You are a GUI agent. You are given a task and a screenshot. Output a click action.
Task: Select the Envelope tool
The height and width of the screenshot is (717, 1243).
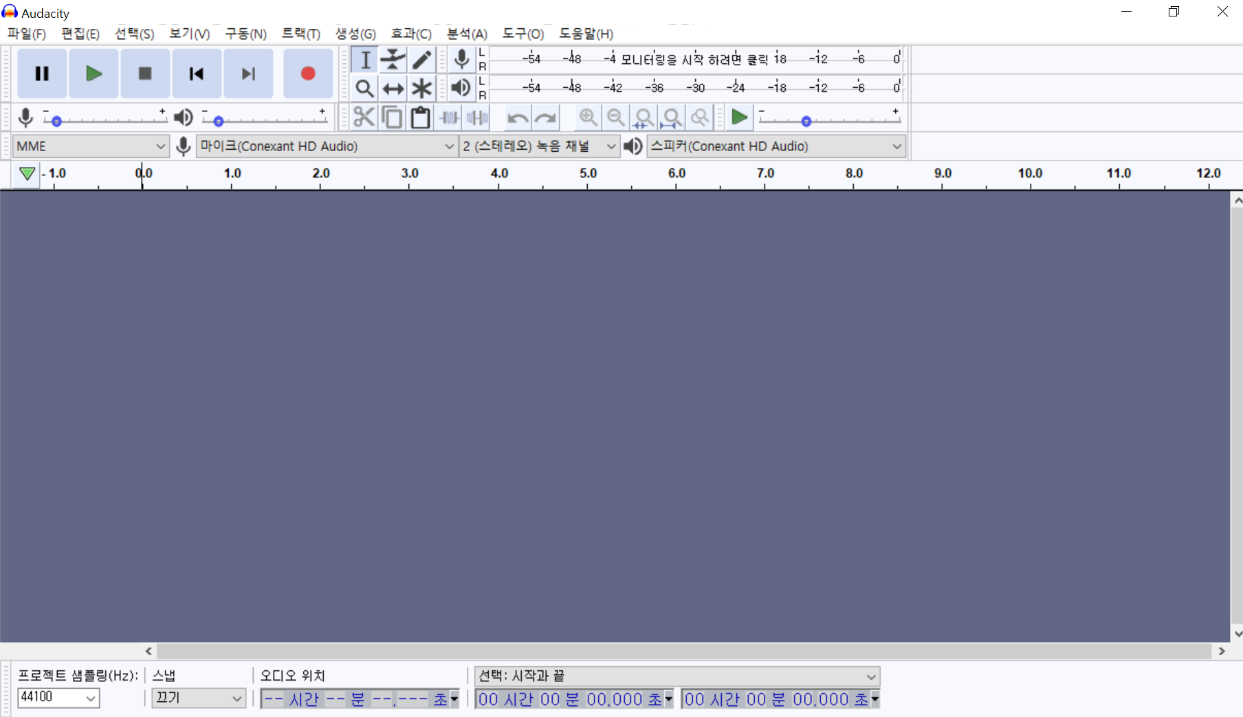pyautogui.click(x=393, y=60)
